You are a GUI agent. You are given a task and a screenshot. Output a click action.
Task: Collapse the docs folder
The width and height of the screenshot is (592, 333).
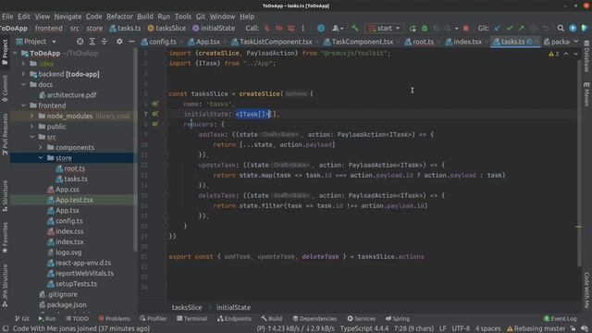pos(24,84)
